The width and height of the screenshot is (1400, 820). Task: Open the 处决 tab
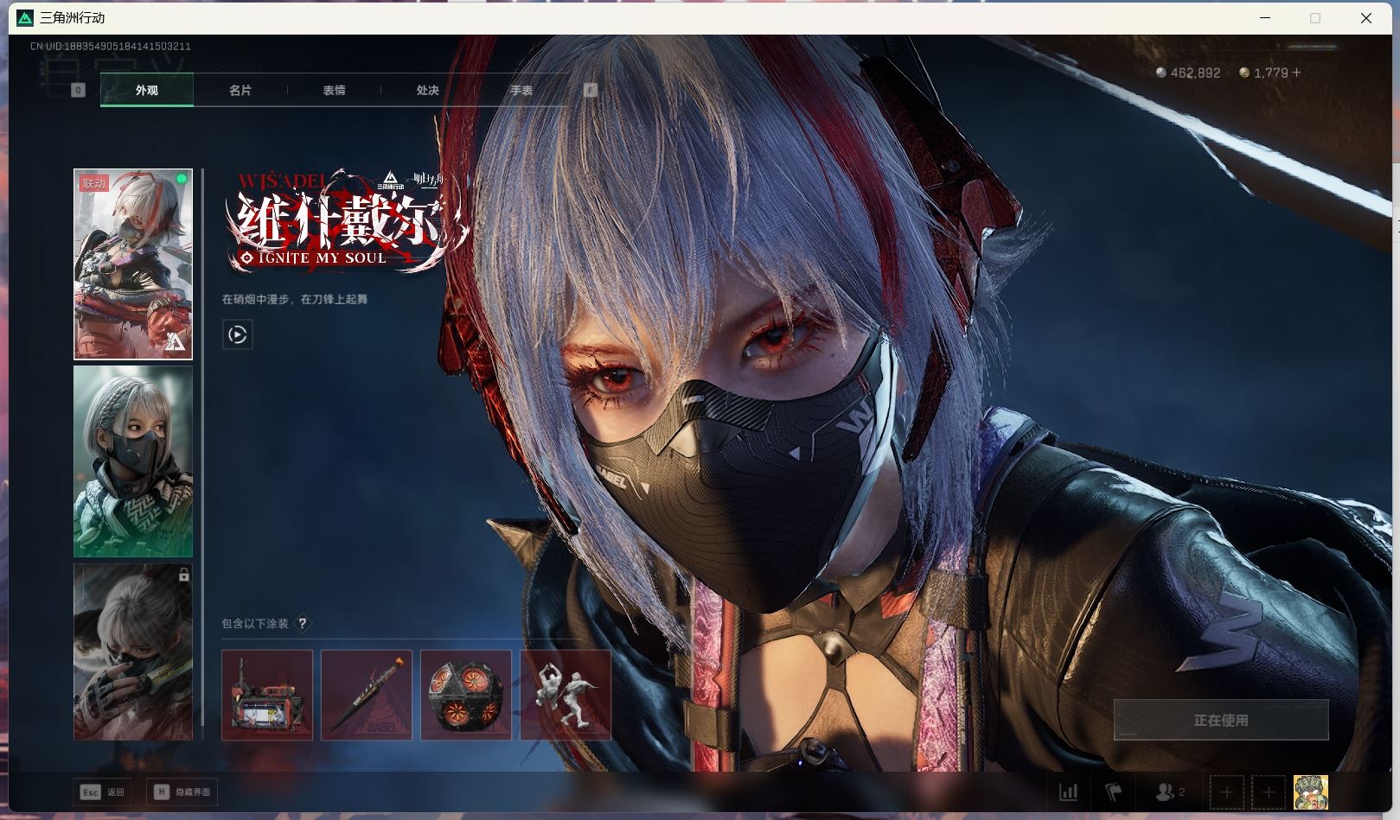pos(427,90)
